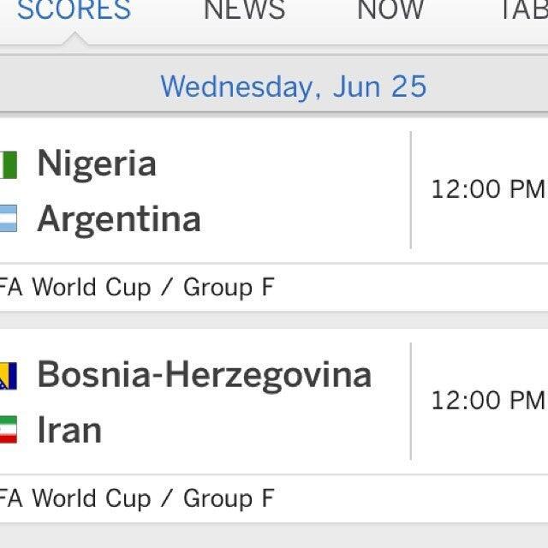Open Group F label below Bosnia-Iran match
This screenshot has width=548, height=548.
pos(137,498)
